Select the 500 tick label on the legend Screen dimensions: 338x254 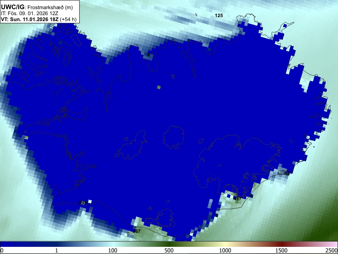tap(169, 250)
